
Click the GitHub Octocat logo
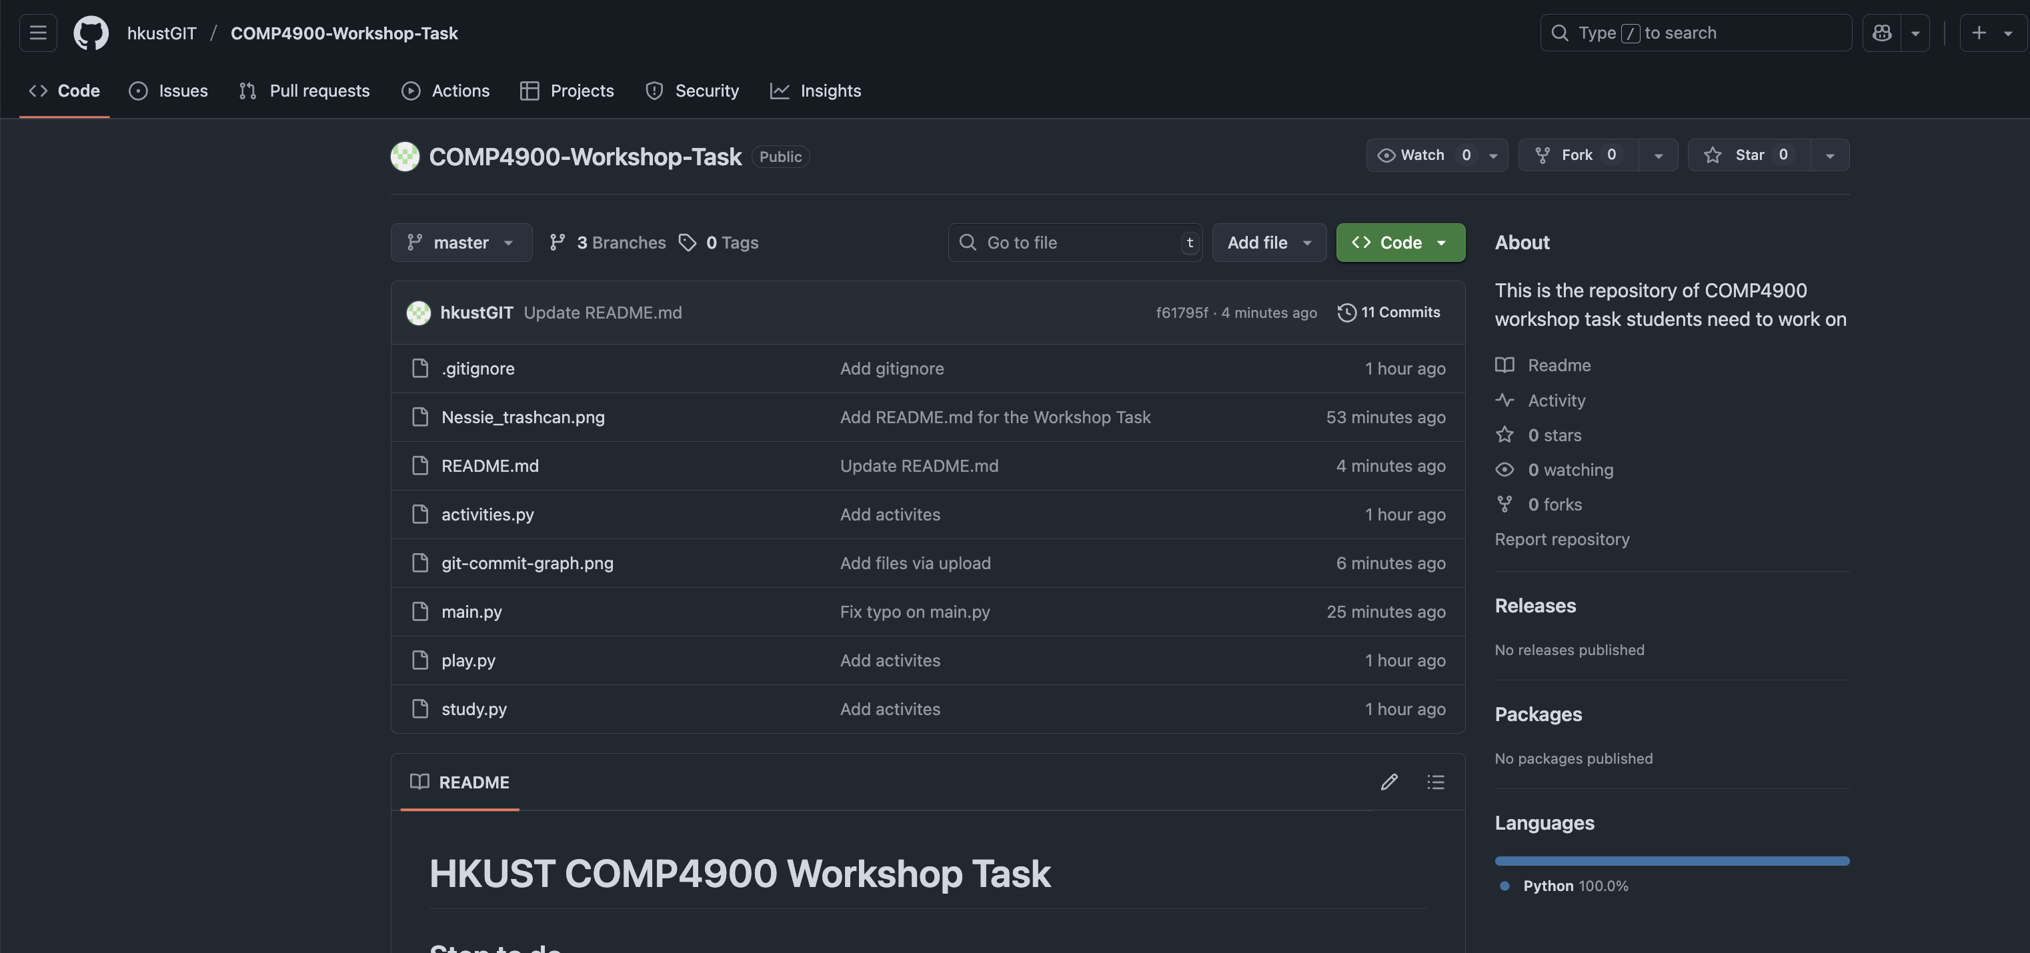91,33
